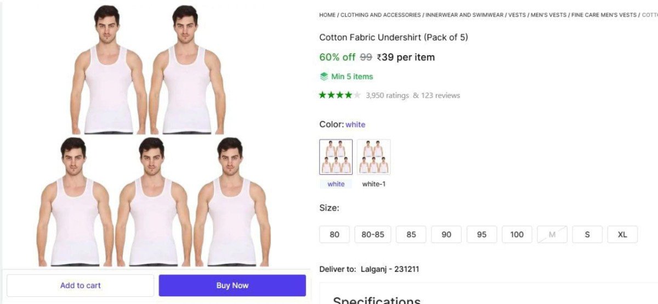Pick size 90 option

click(x=446, y=234)
